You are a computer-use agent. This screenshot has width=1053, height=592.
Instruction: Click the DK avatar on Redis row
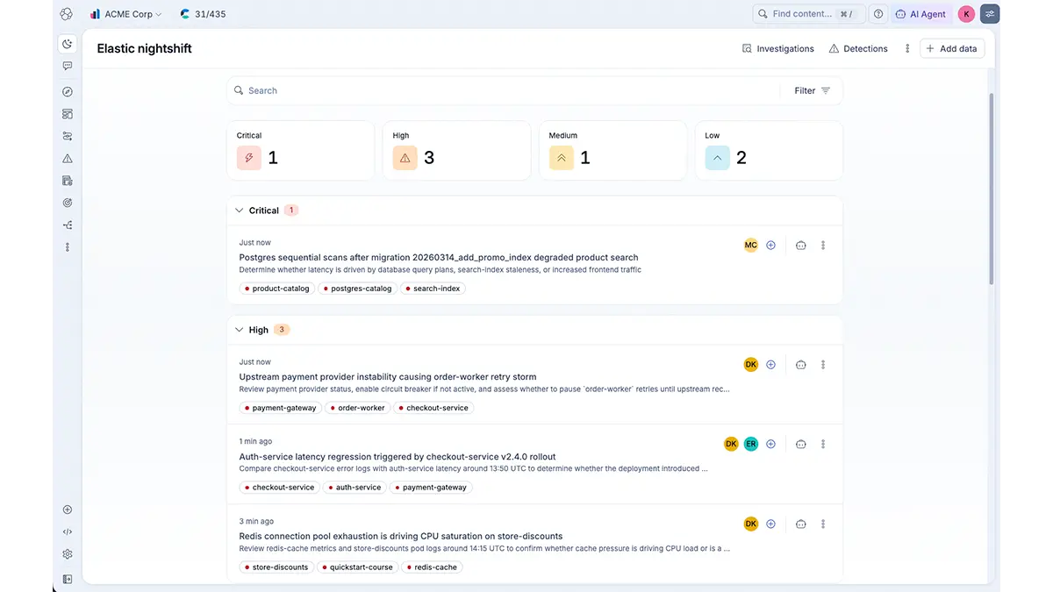[751, 524]
